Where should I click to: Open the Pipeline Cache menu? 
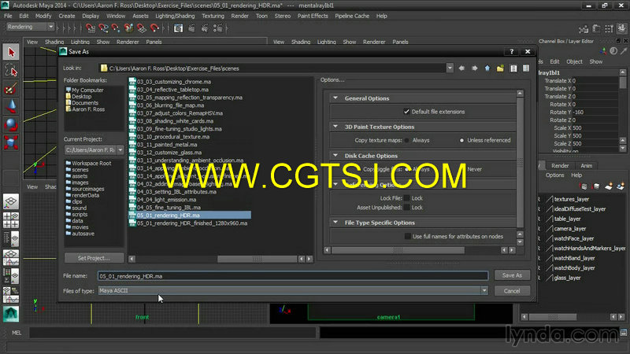coord(352,16)
